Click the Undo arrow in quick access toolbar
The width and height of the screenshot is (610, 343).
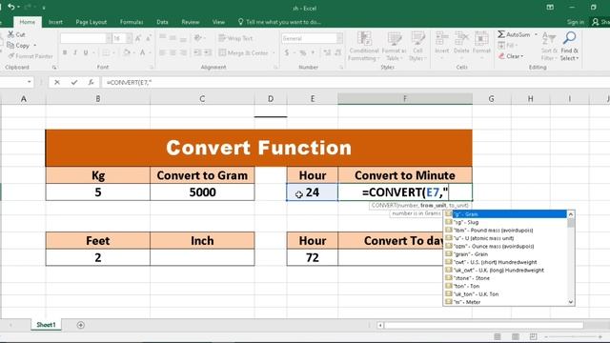pyautogui.click(x=11, y=7)
